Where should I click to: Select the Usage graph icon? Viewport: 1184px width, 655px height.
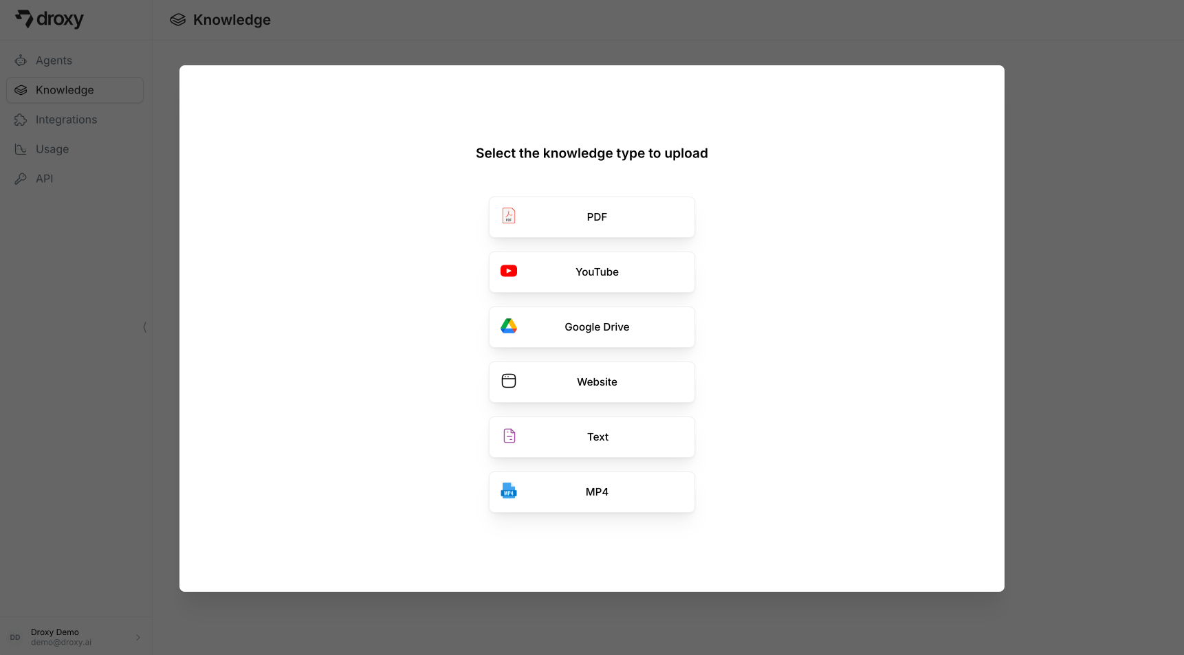pos(21,149)
